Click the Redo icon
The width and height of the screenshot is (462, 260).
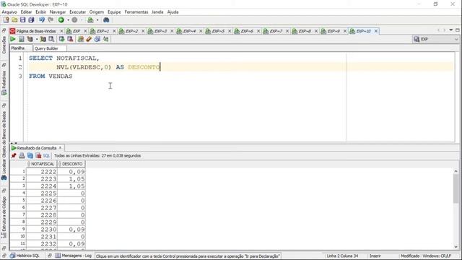pyautogui.click(x=51, y=20)
